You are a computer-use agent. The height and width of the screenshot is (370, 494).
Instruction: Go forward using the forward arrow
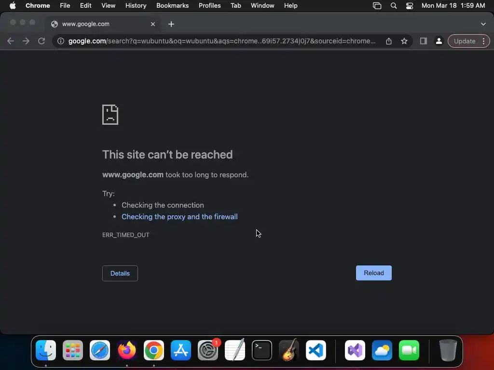pyautogui.click(x=26, y=41)
